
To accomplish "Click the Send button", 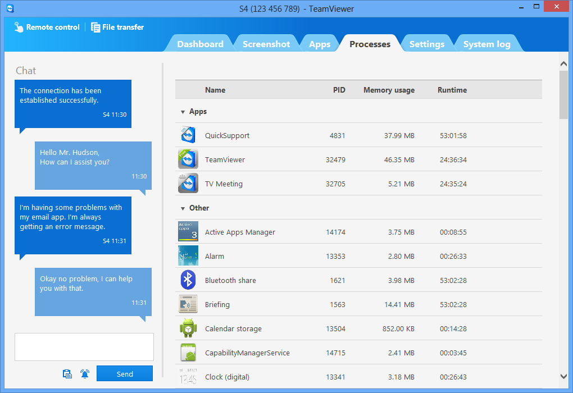I will 125,374.
